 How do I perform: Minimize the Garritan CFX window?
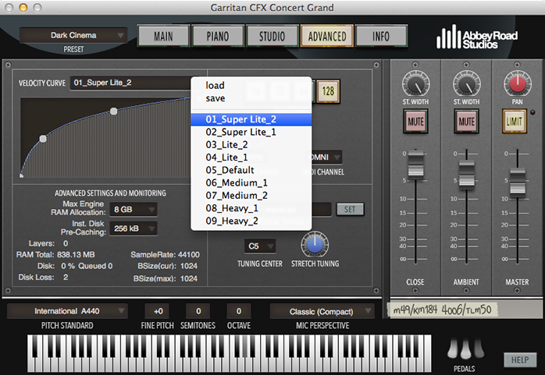click(23, 7)
